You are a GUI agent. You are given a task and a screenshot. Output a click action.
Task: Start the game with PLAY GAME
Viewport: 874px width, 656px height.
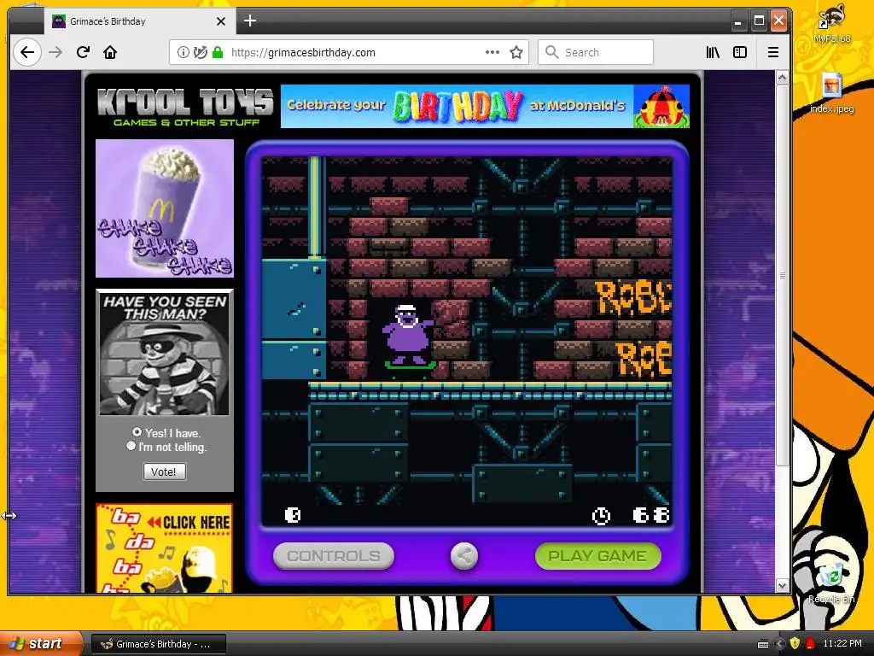click(597, 556)
